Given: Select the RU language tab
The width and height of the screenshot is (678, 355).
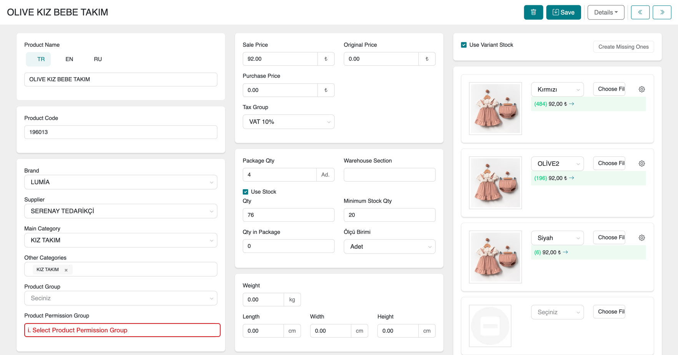Looking at the screenshot, I should point(98,59).
